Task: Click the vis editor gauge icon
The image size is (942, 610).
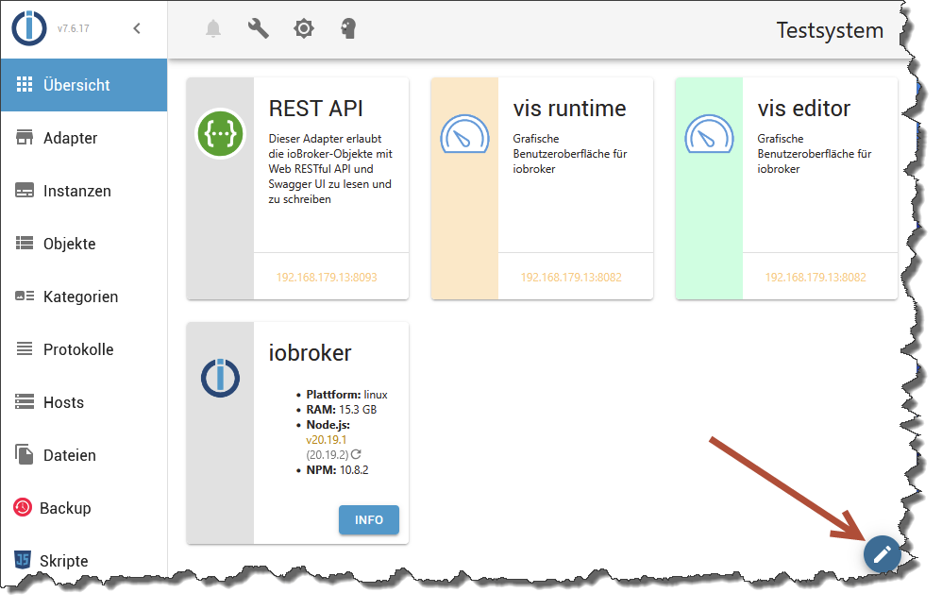Action: (710, 134)
